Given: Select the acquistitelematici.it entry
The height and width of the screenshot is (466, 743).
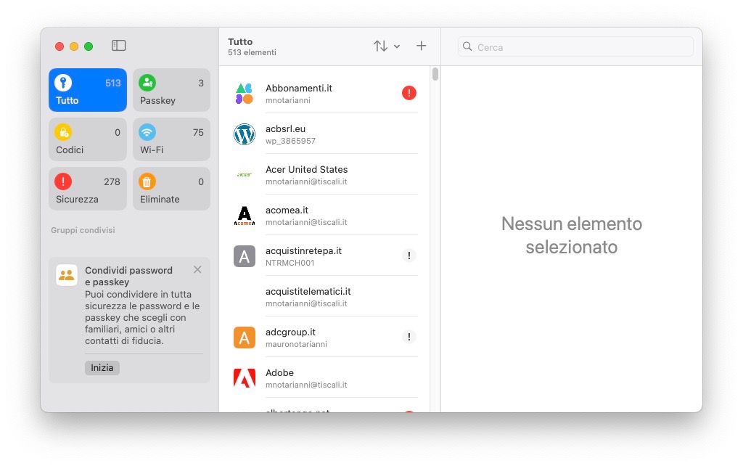Looking at the screenshot, I should pos(326,297).
